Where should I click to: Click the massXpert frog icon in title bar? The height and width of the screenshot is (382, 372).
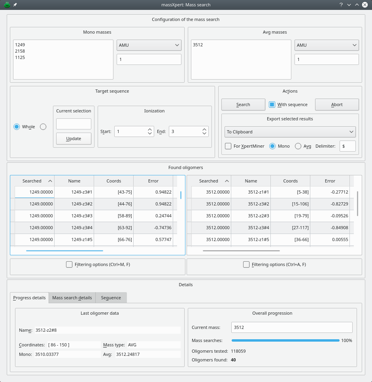[x=7, y=5]
